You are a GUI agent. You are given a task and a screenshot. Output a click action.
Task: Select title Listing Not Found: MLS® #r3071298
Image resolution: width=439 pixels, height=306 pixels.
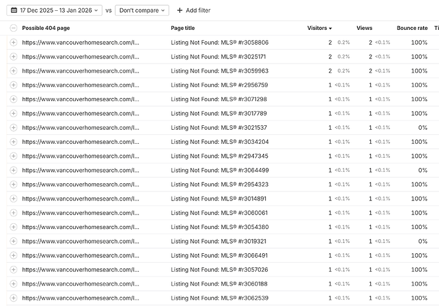point(219,99)
